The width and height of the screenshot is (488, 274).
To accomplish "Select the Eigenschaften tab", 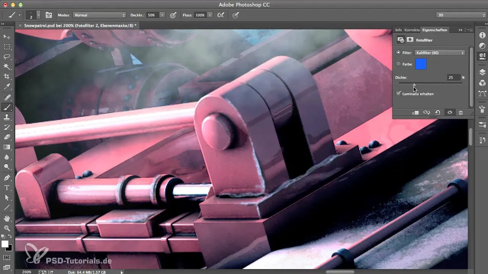I will pyautogui.click(x=435, y=30).
